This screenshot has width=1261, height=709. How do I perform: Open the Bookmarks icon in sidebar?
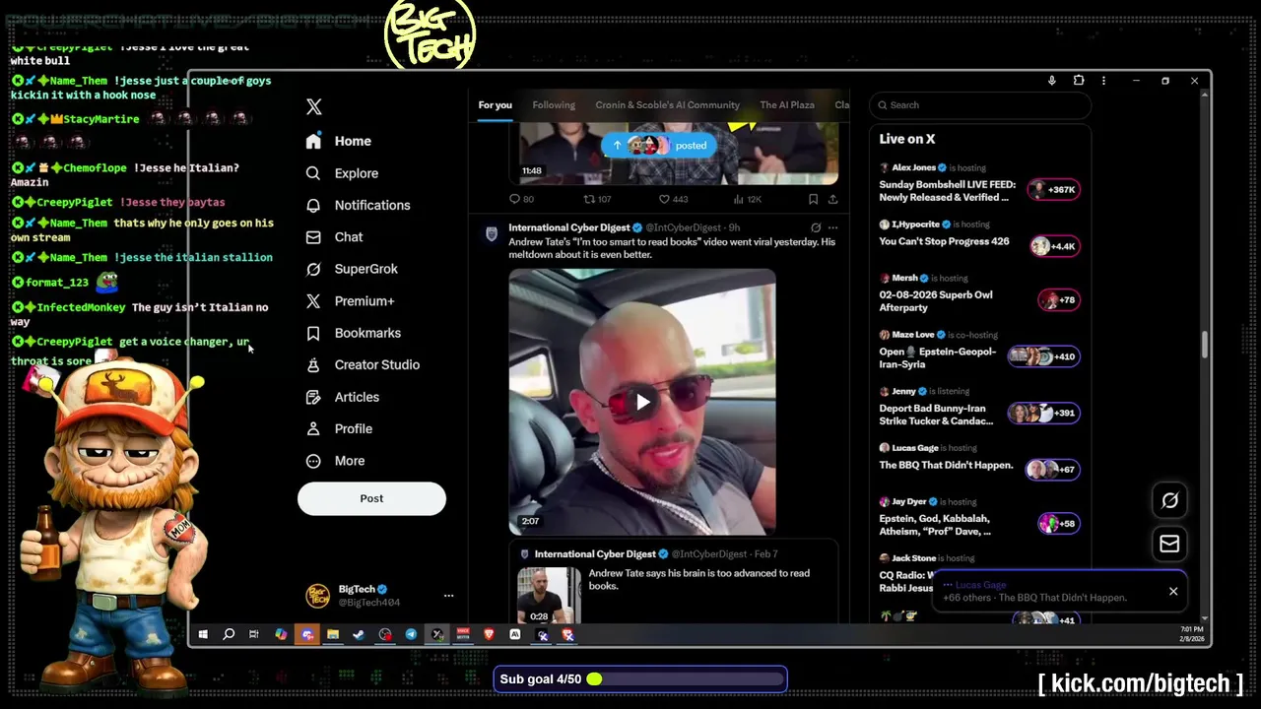coord(313,333)
